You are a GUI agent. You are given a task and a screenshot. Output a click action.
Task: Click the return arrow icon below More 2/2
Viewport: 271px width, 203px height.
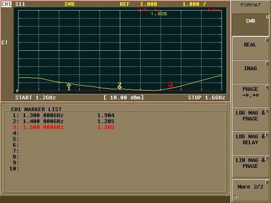[x=235, y=196]
